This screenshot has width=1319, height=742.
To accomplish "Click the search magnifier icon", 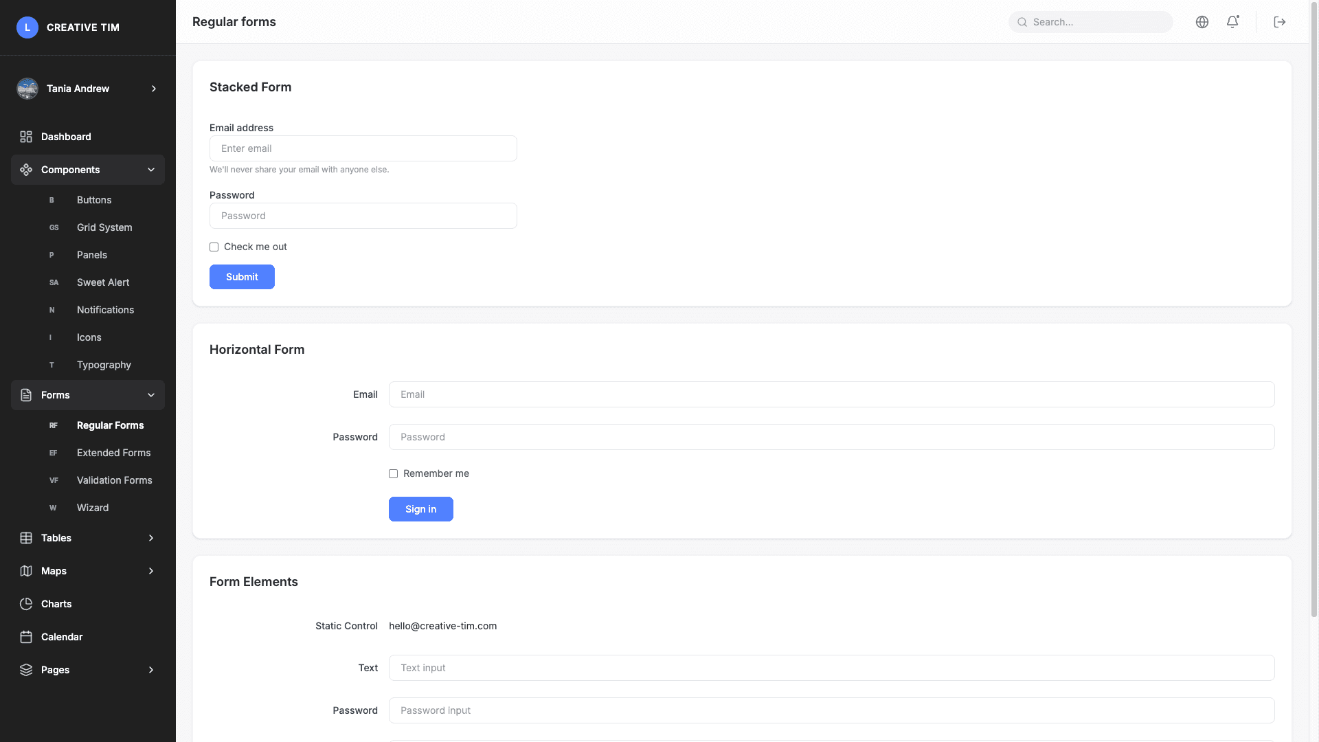I will [x=1022, y=21].
